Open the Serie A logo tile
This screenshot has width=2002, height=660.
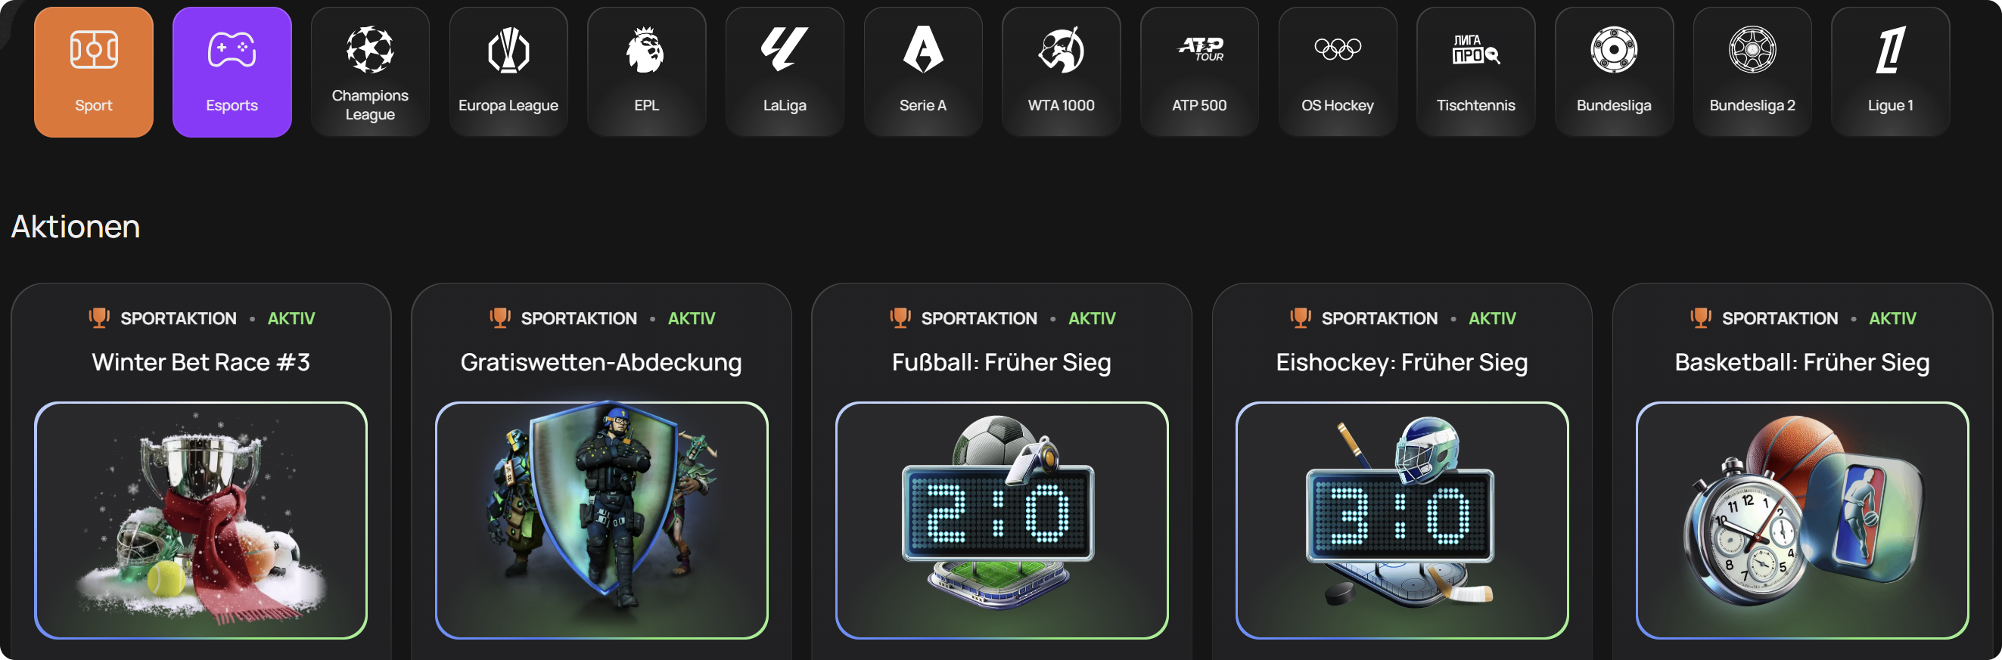coord(923,73)
